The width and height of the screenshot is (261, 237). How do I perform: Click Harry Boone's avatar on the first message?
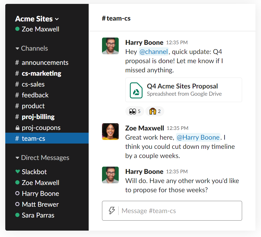[x=110, y=46]
